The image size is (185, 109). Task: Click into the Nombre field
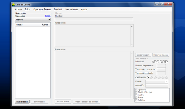click(x=94, y=20)
